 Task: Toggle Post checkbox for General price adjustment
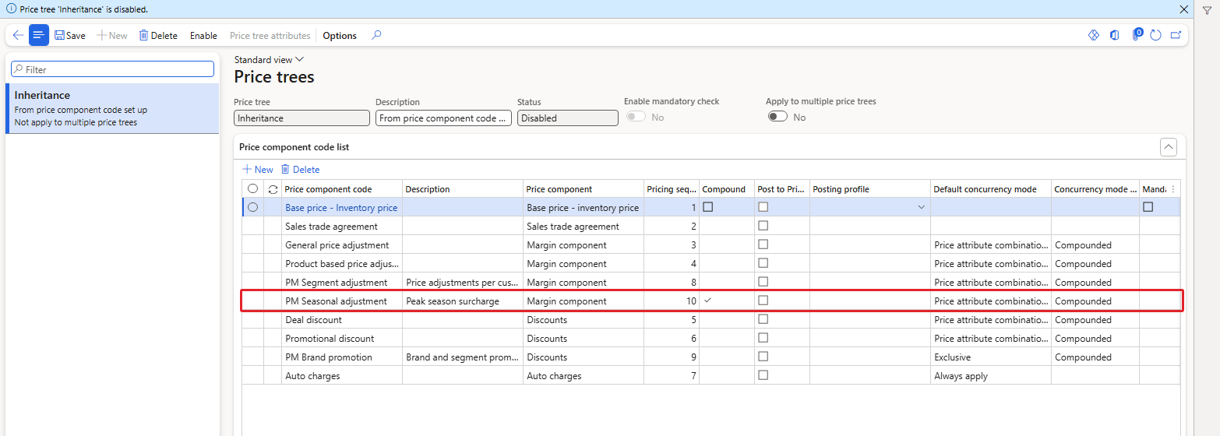pos(763,244)
